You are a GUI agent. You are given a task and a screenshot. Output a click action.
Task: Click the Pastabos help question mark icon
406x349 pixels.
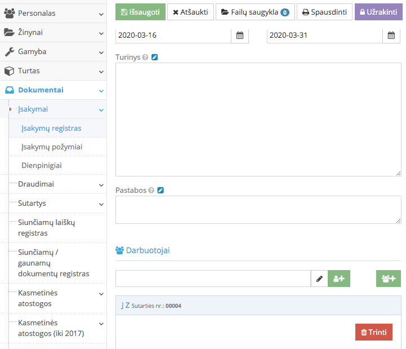coord(151,191)
